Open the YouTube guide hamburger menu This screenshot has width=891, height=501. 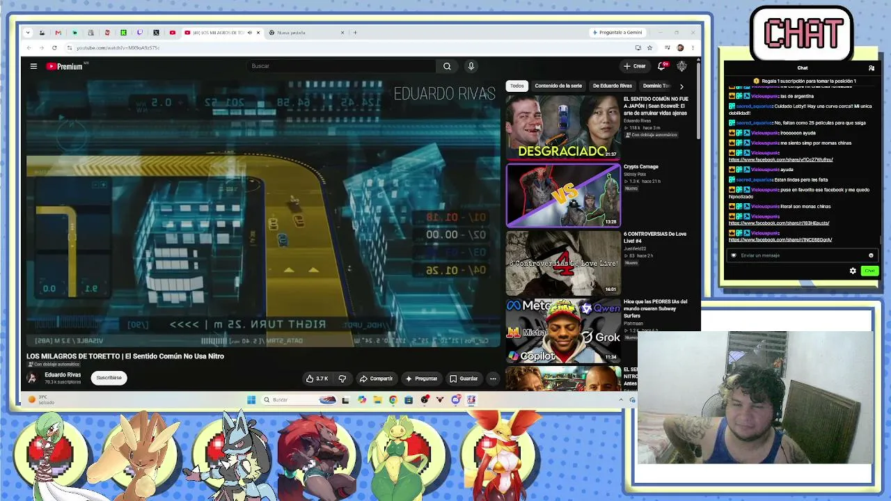pyautogui.click(x=33, y=66)
